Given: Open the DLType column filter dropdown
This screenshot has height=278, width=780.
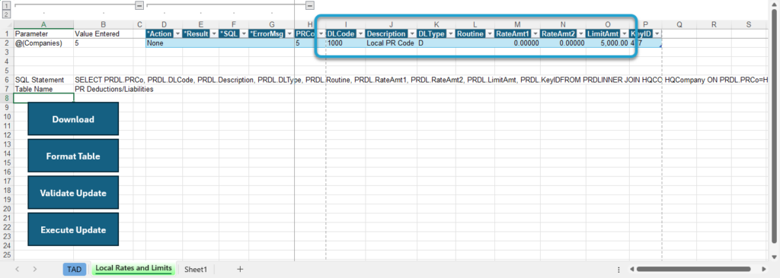Looking at the screenshot, I should (x=451, y=33).
